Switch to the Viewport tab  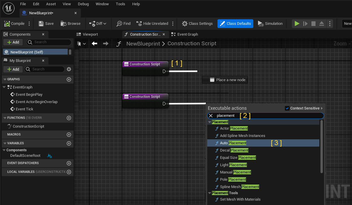87,34
